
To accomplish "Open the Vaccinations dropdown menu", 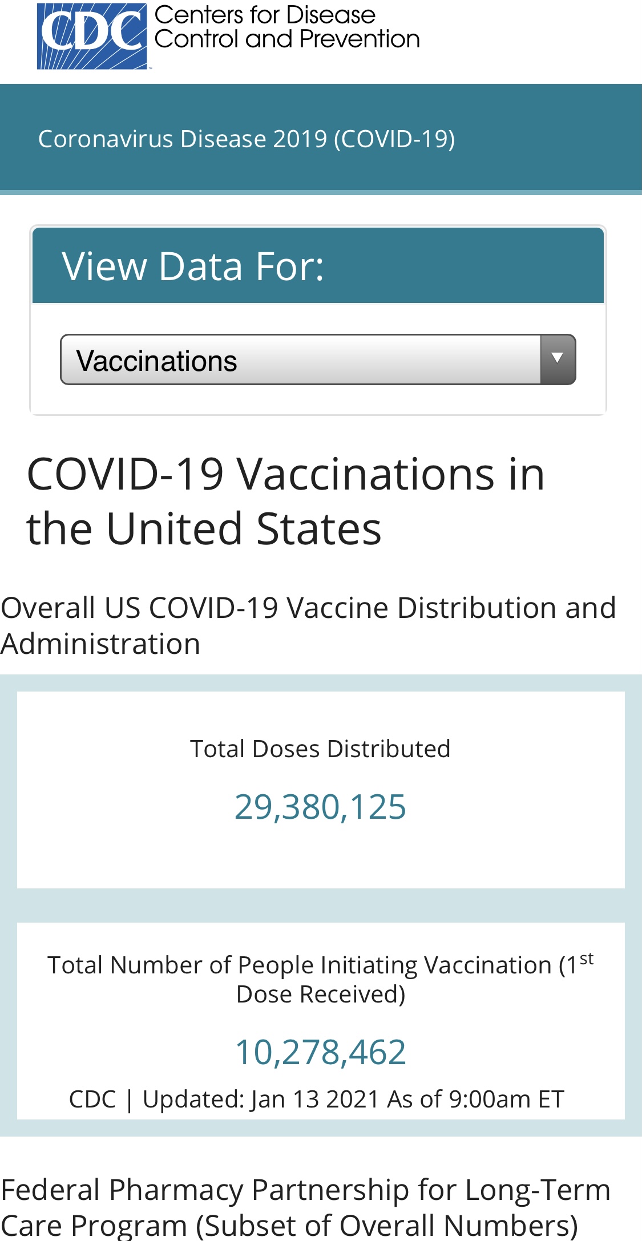I will [x=301, y=360].
